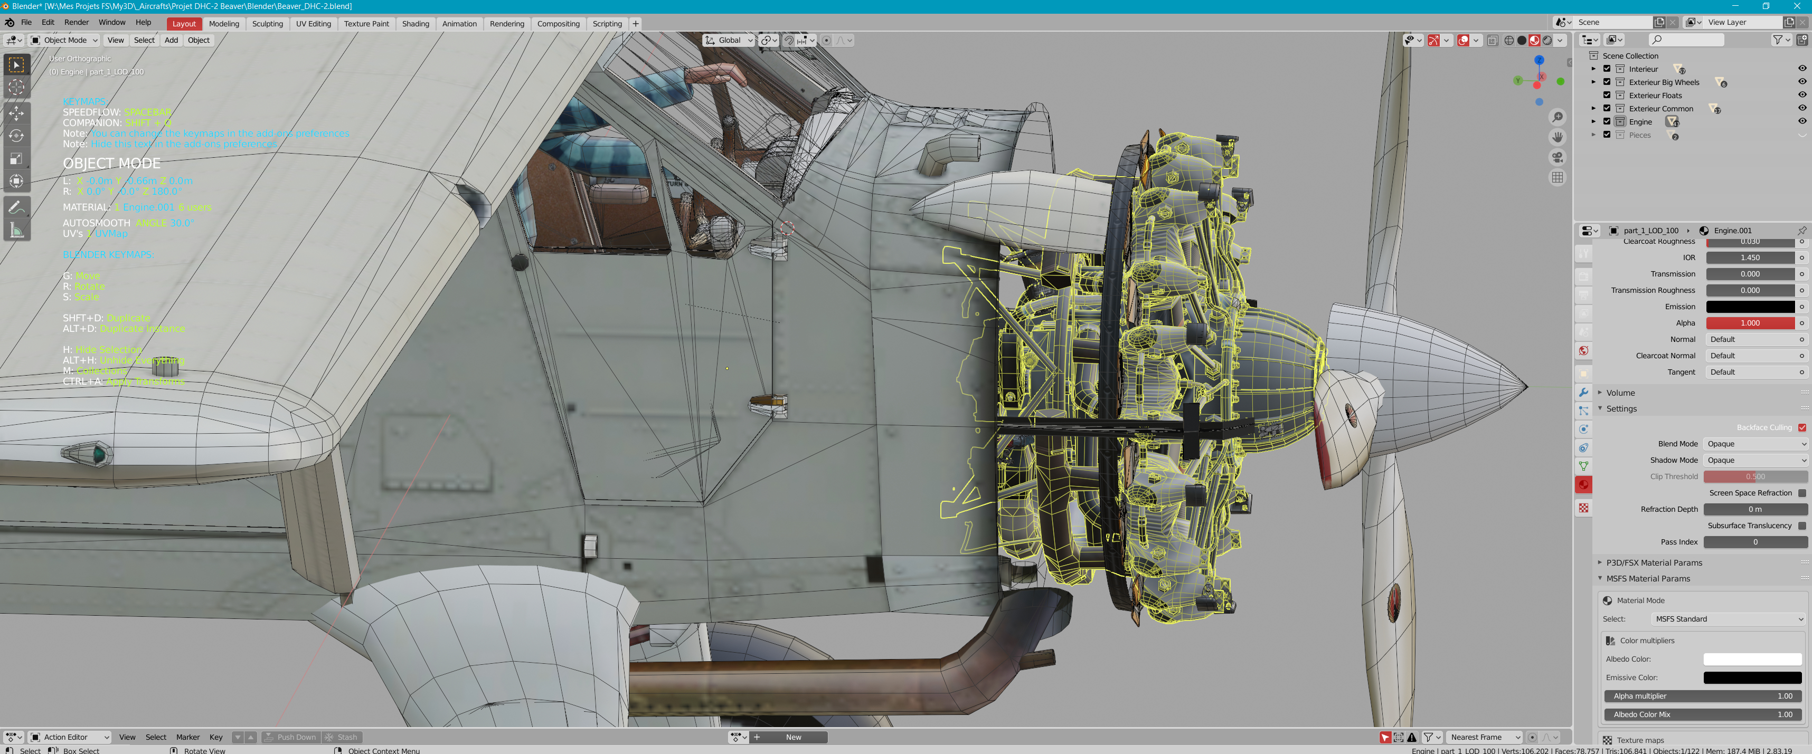1812x754 pixels.
Task: Select the Rotate tool in left toolbar
Action: point(16,136)
